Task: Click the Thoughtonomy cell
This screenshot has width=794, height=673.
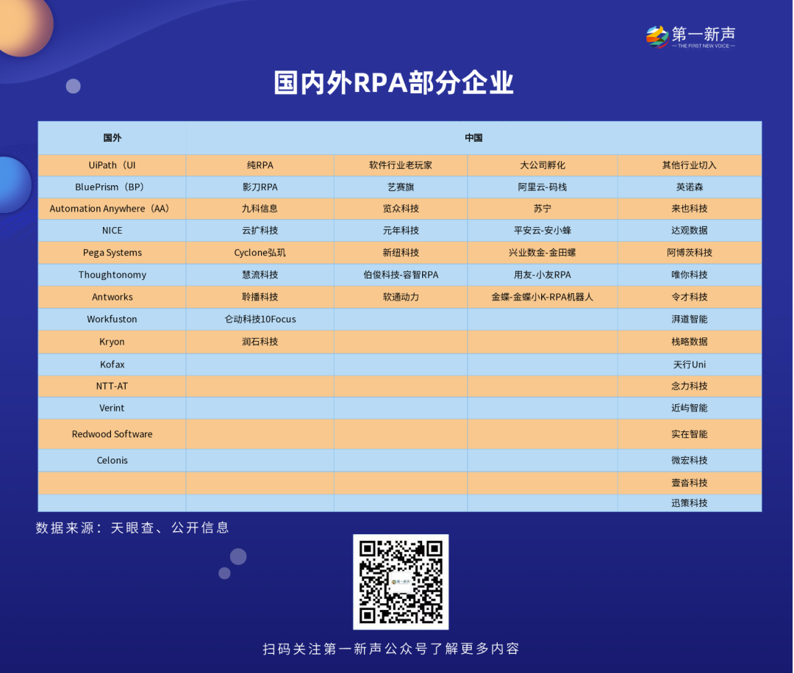Action: click(112, 275)
